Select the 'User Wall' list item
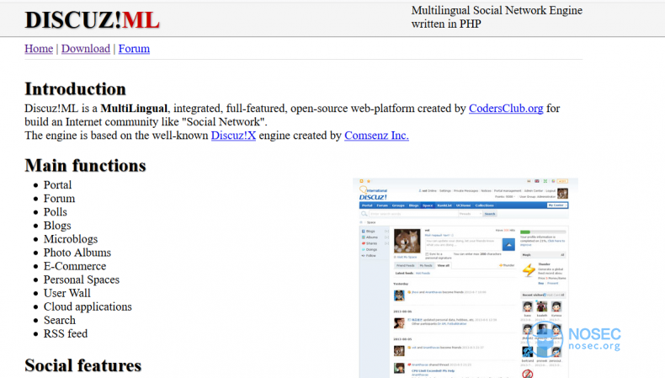The image size is (665, 378). point(67,294)
